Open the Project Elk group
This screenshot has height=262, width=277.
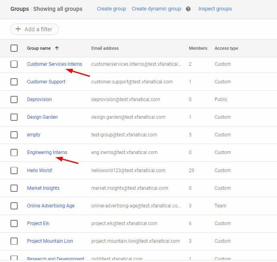(x=38, y=223)
